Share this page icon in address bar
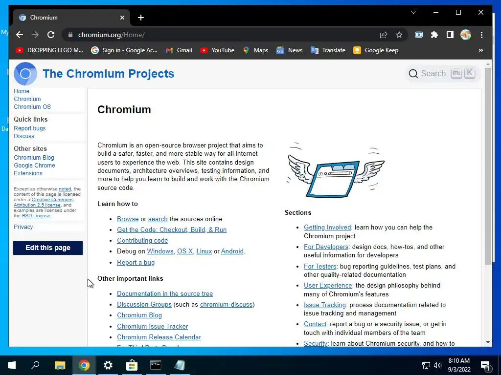 [x=384, y=35]
